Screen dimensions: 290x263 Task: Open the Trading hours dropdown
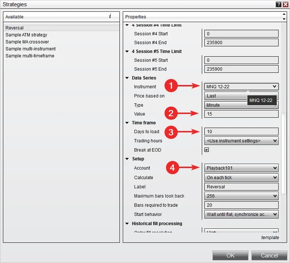[241, 141]
